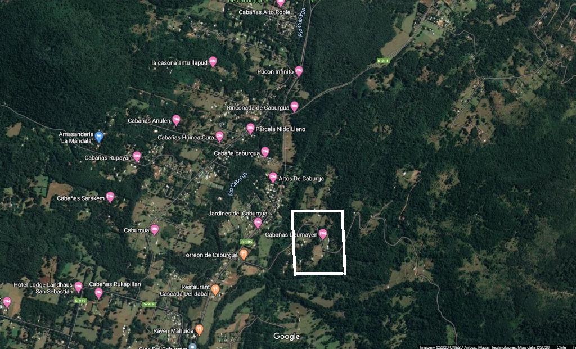Click Rinconada de Caburgua hotel marker
This screenshot has width=576, height=349.
click(294, 107)
